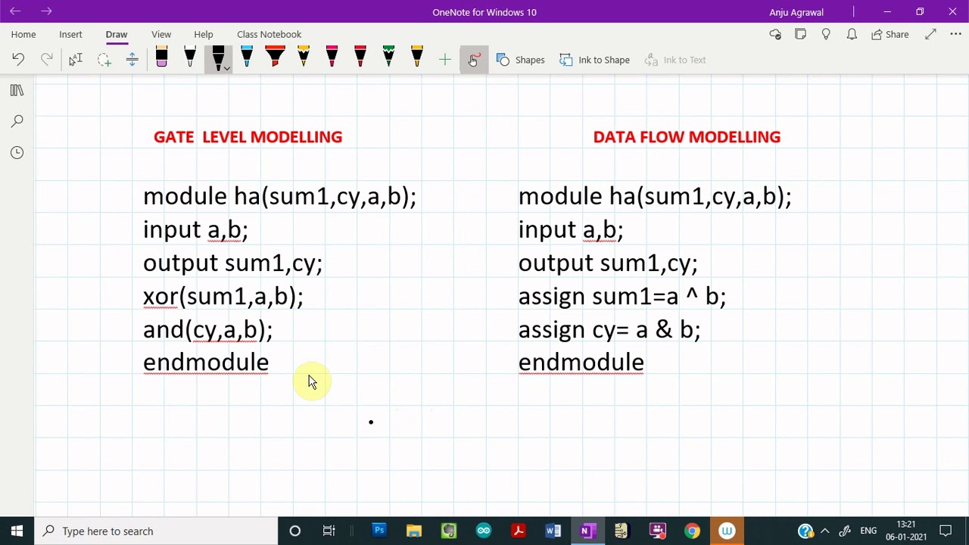Open File Explorer from the taskbar
The width and height of the screenshot is (969, 545).
pyautogui.click(x=414, y=531)
